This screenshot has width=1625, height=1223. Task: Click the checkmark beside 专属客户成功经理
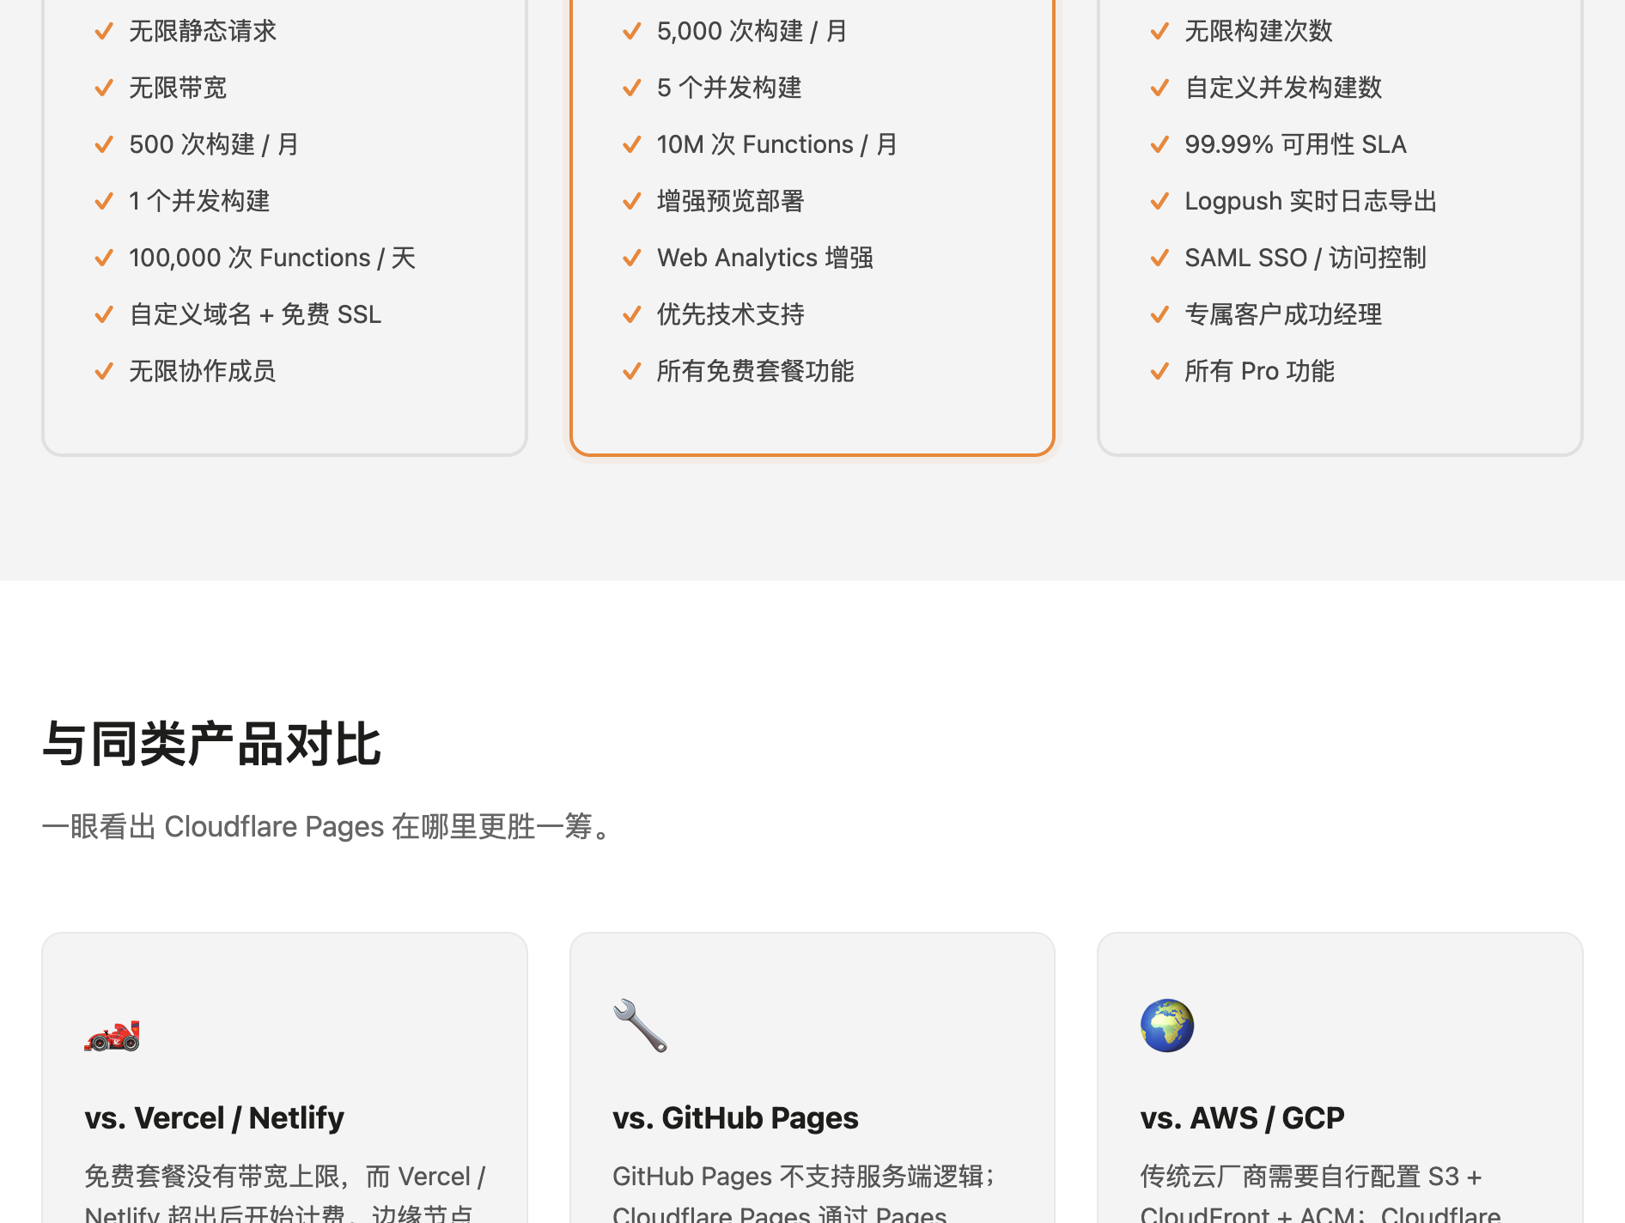click(x=1159, y=315)
